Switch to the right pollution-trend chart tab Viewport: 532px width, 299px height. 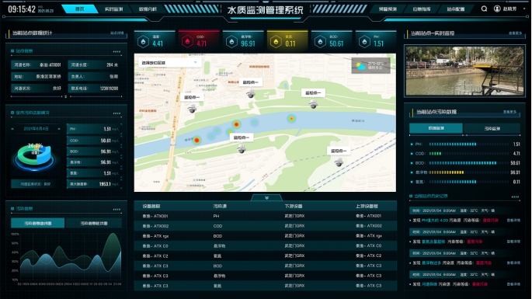94,223
